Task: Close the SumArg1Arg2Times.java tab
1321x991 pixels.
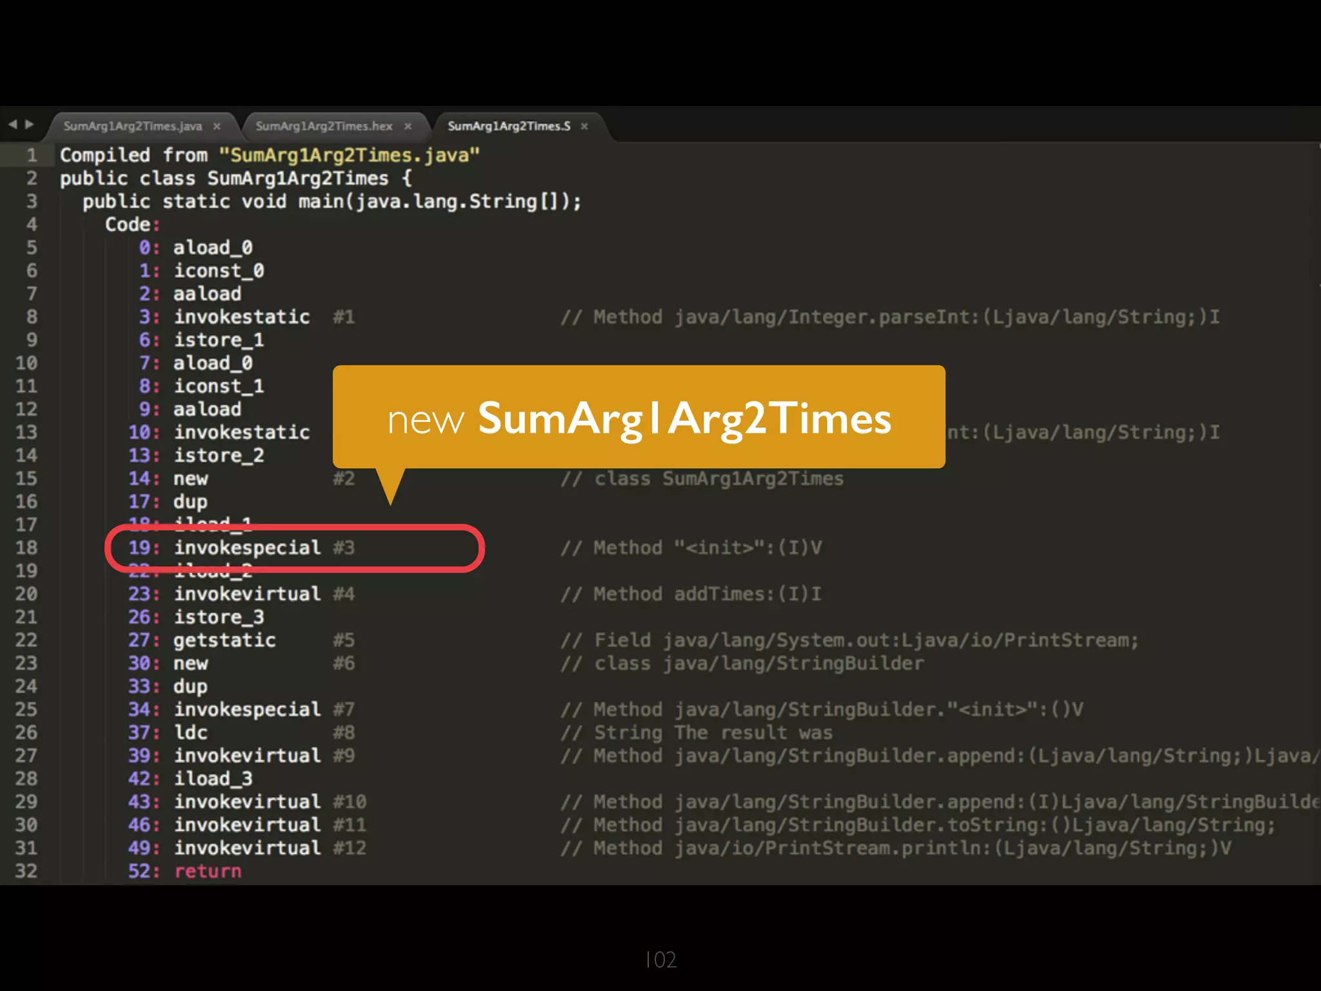Action: click(217, 126)
